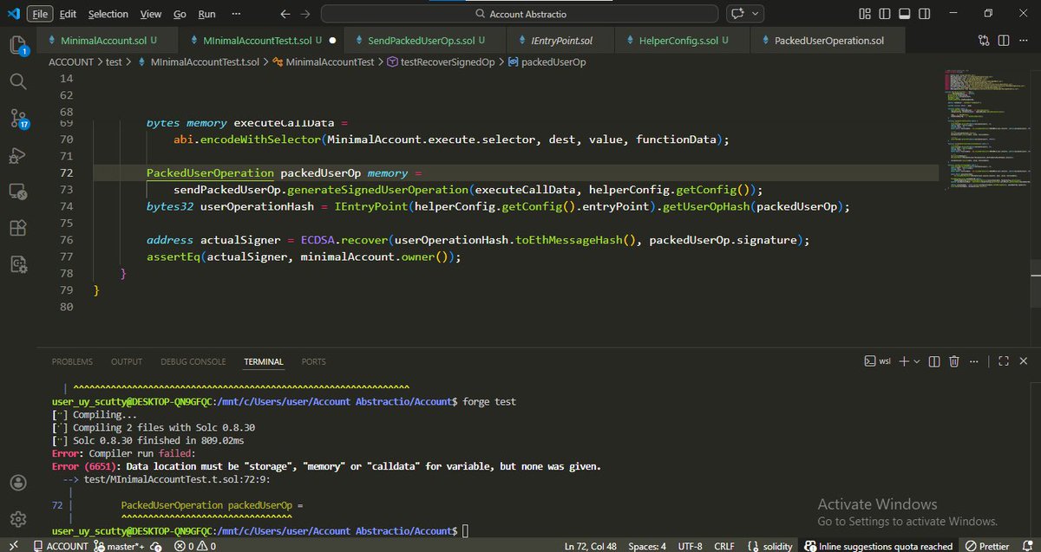Click Ln 72, Col 48 status item
This screenshot has width=1041, height=552.
pos(592,546)
